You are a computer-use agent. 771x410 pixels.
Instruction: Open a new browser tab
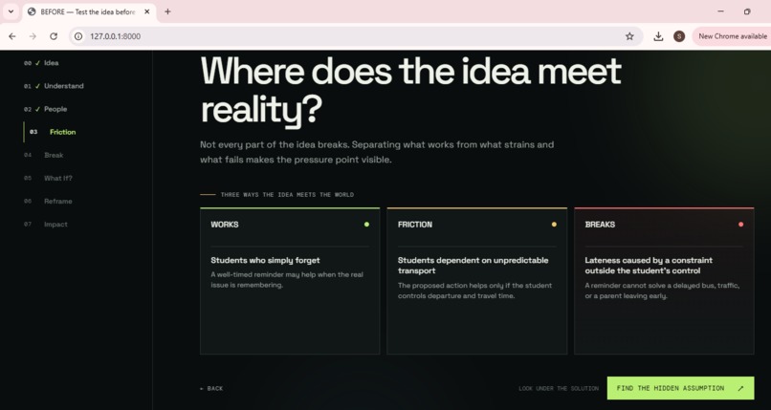click(167, 11)
